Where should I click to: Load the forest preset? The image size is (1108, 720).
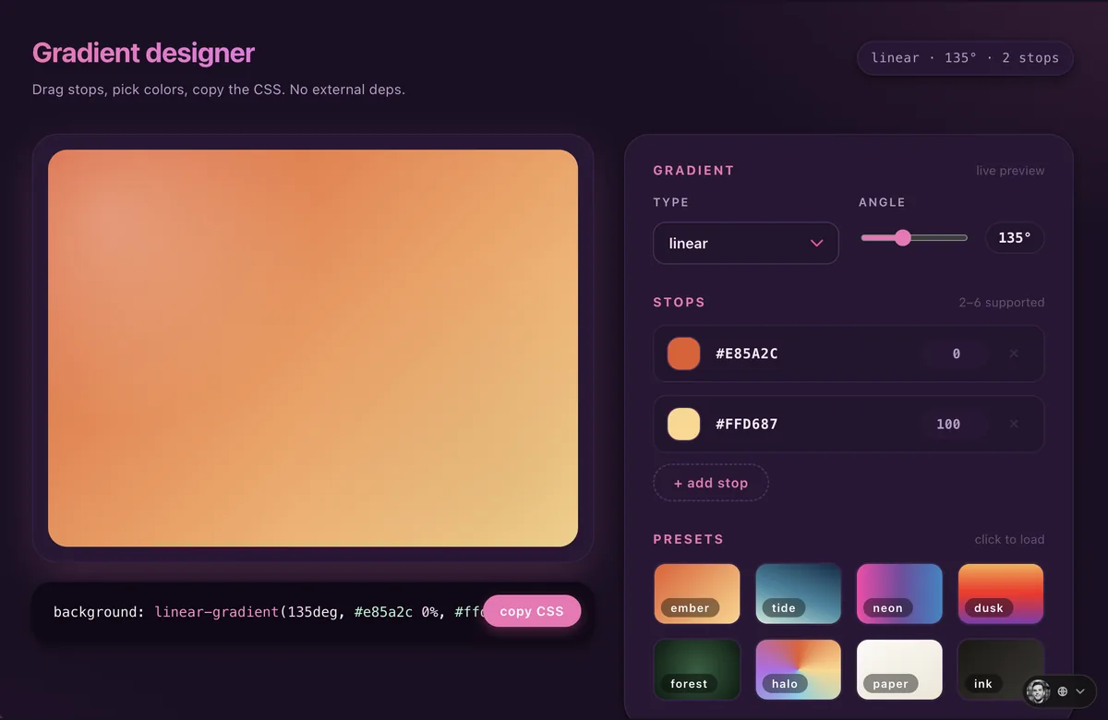tap(697, 669)
